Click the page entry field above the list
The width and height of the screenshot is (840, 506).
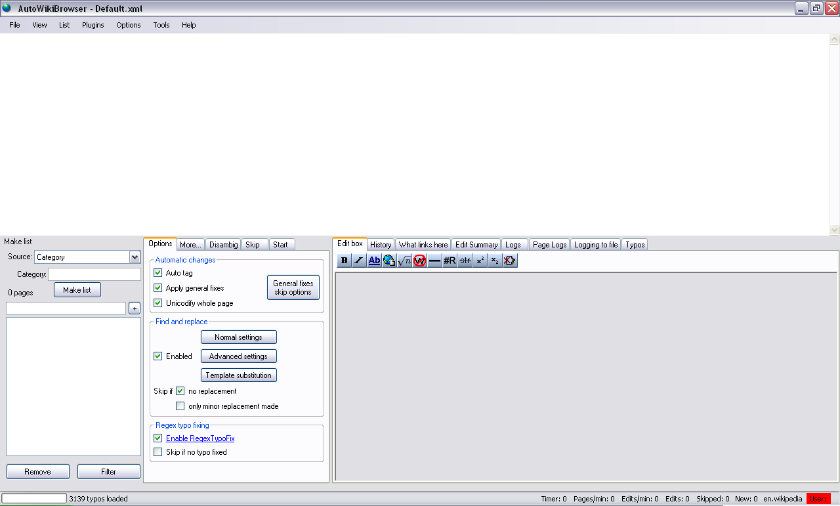(x=66, y=308)
